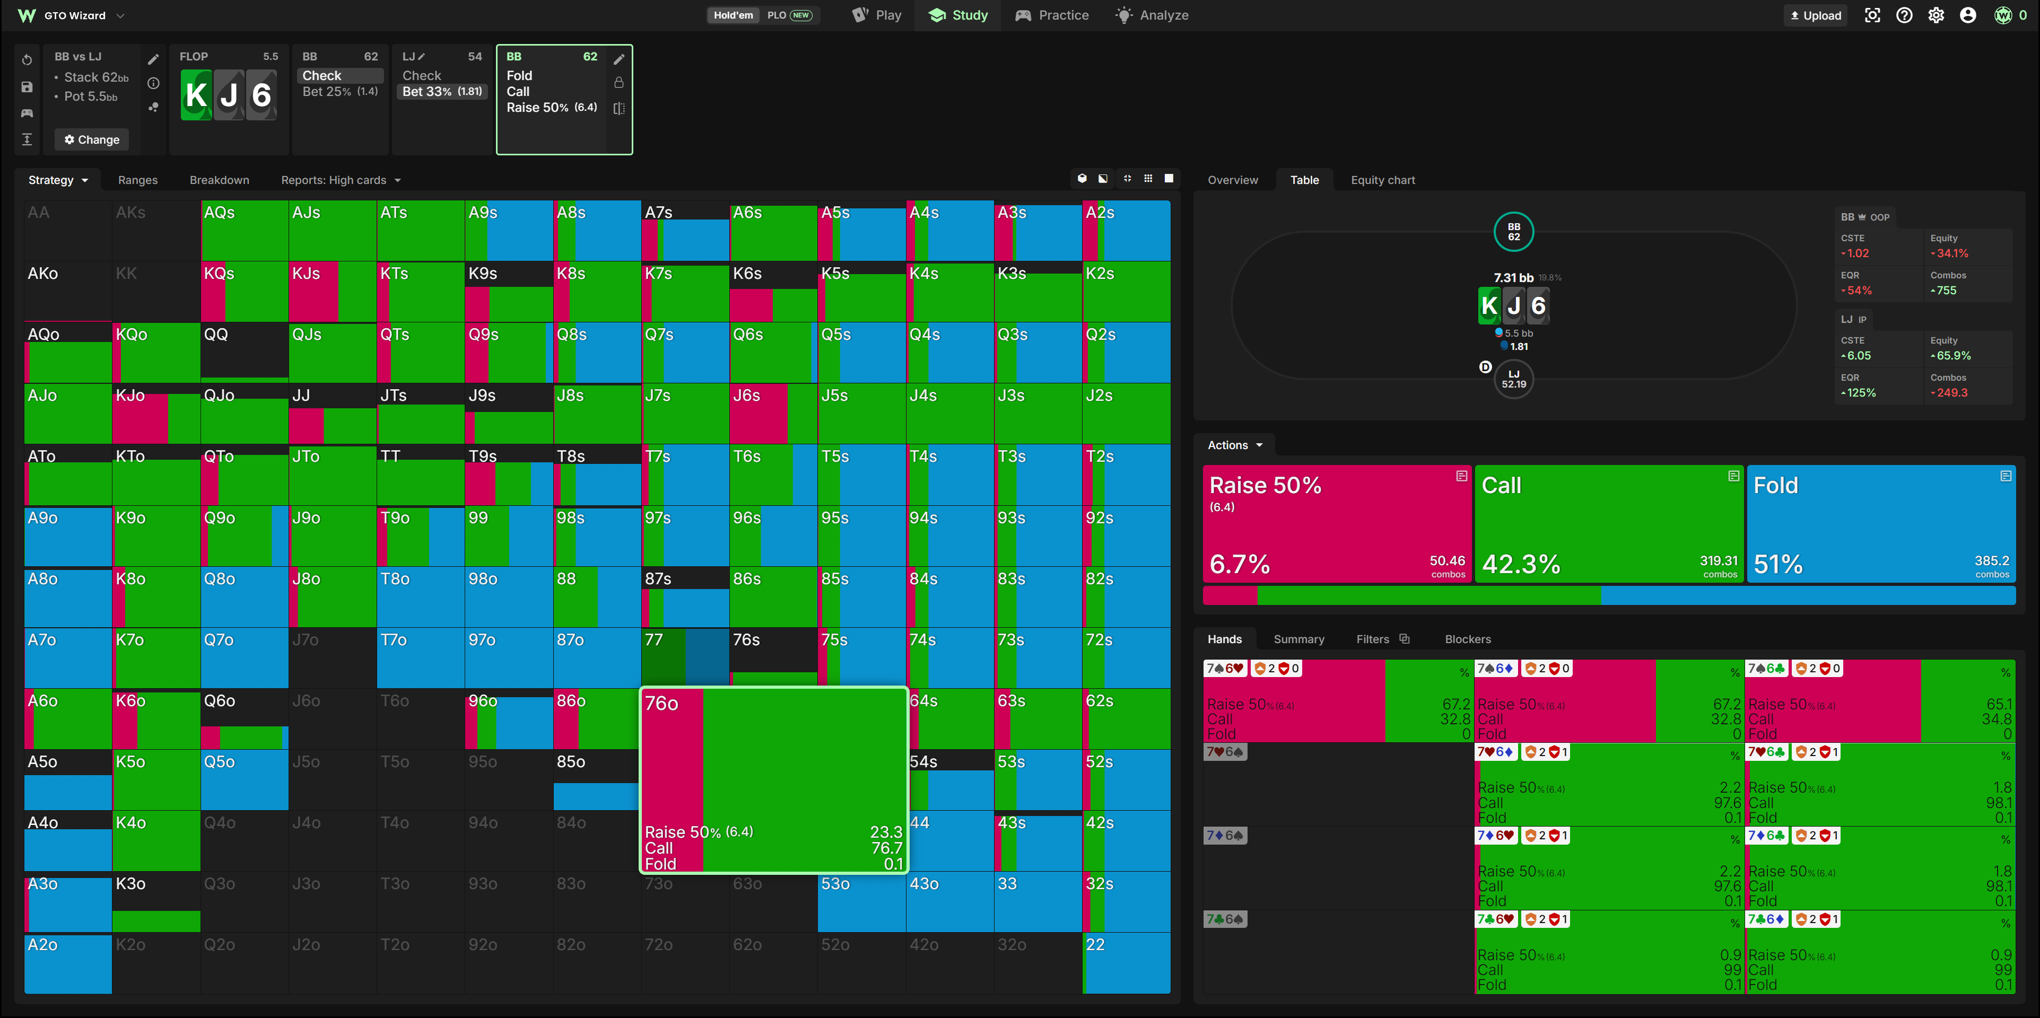Go to the Practice tab

click(x=1052, y=15)
